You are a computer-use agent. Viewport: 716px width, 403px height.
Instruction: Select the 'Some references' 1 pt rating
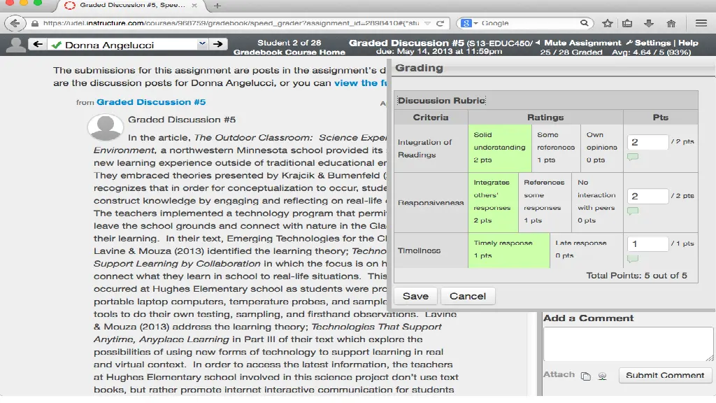pyautogui.click(x=556, y=147)
